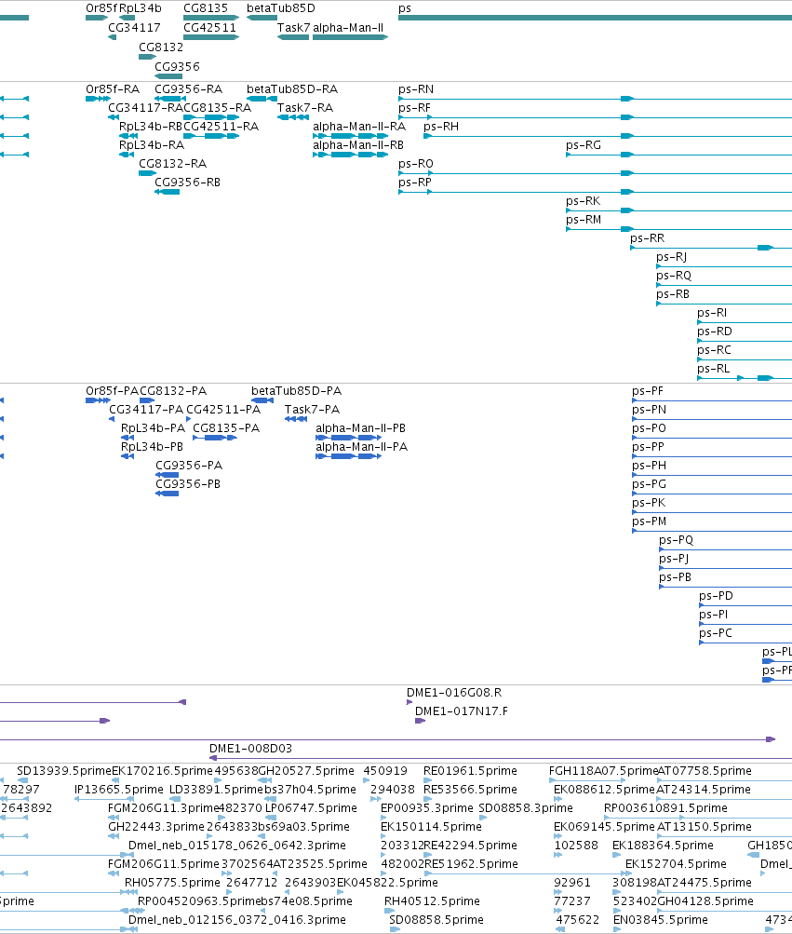Click the RH40512.5prime EST label

(x=432, y=900)
